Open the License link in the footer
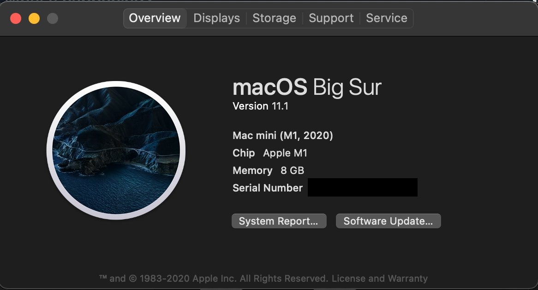538x290 pixels. tap(349, 278)
